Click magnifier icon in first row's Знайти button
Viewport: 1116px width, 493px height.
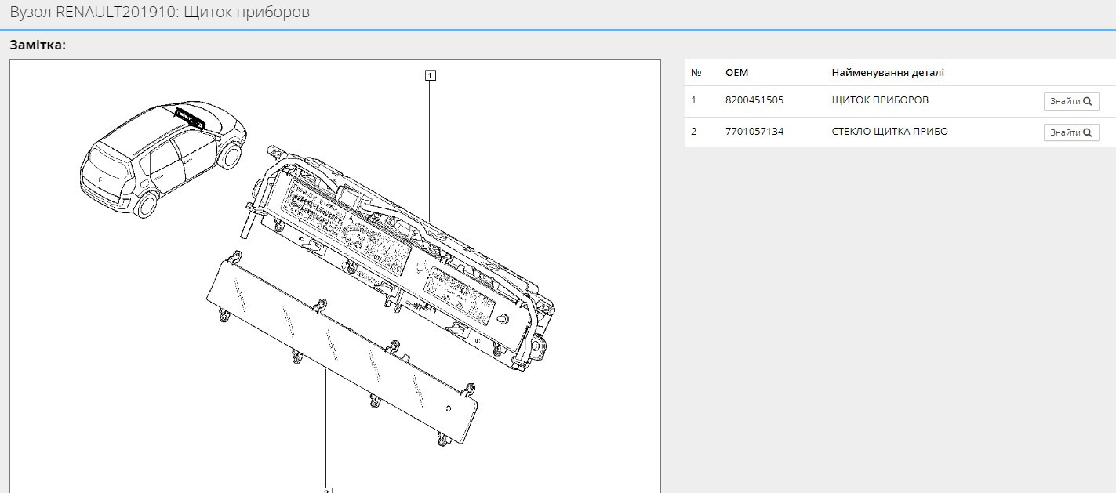[x=1087, y=101]
